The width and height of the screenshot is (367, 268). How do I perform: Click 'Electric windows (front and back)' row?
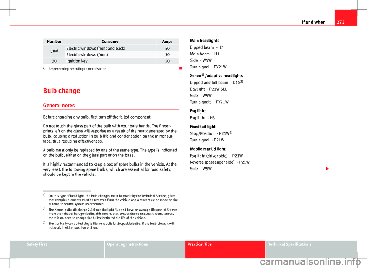point(111,48)
